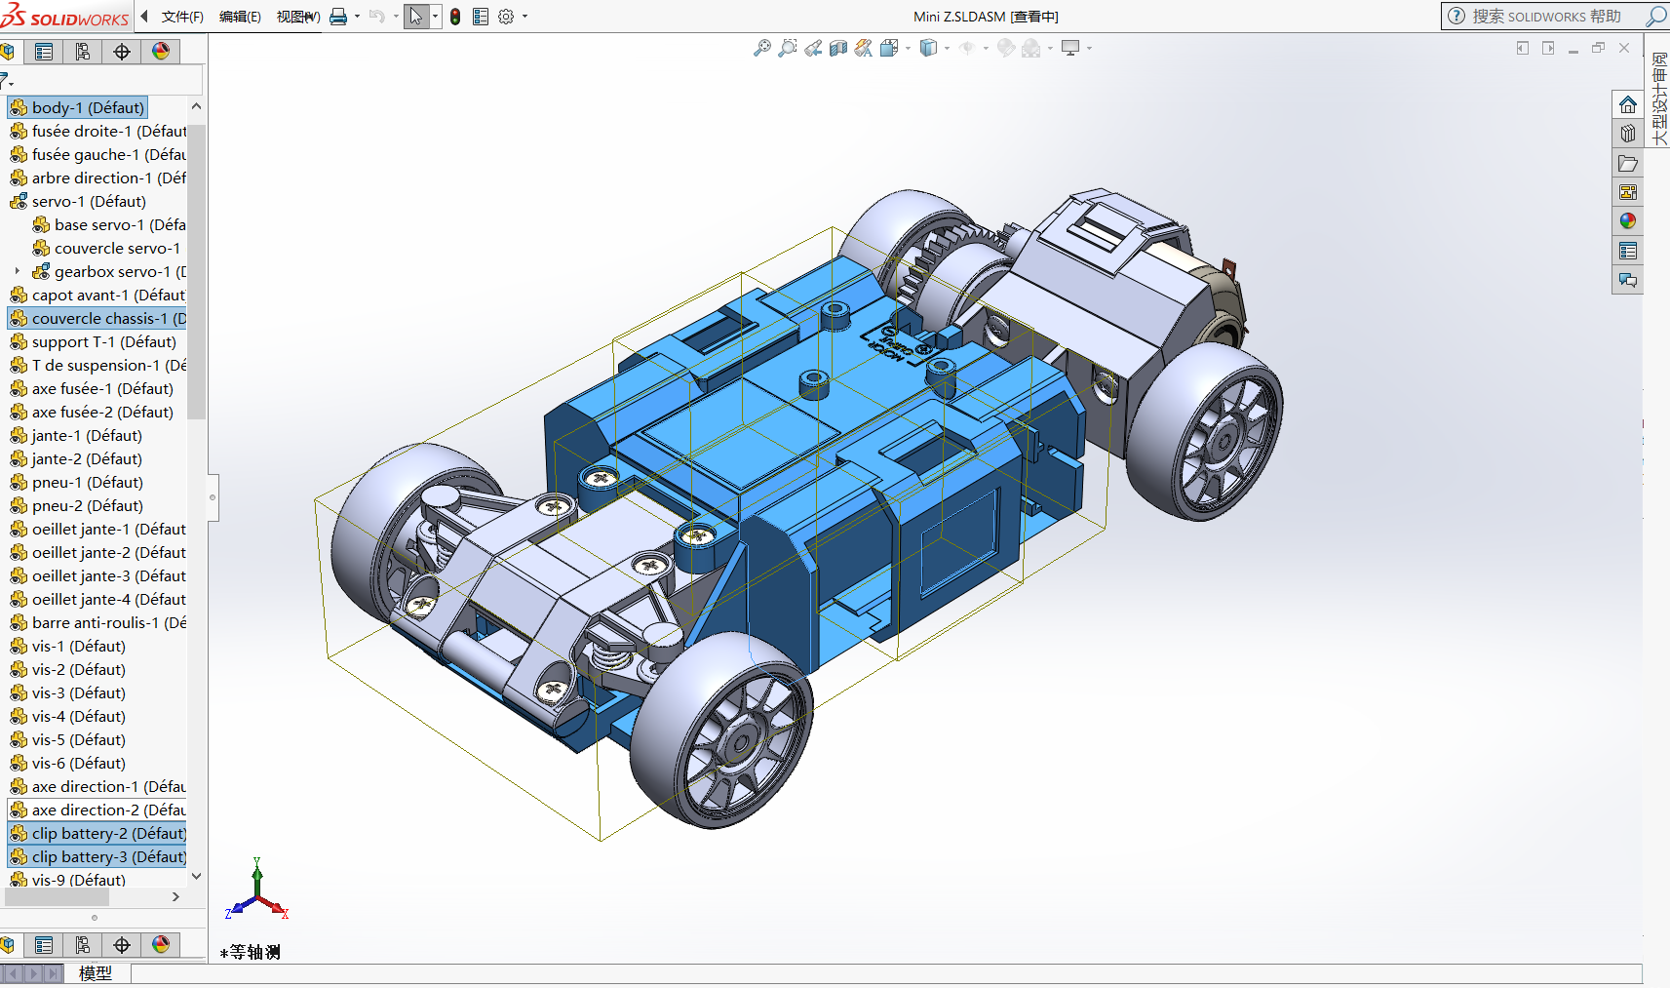1670x988 pixels.
Task: Open the 文件(F) menu
Action: coord(182,17)
